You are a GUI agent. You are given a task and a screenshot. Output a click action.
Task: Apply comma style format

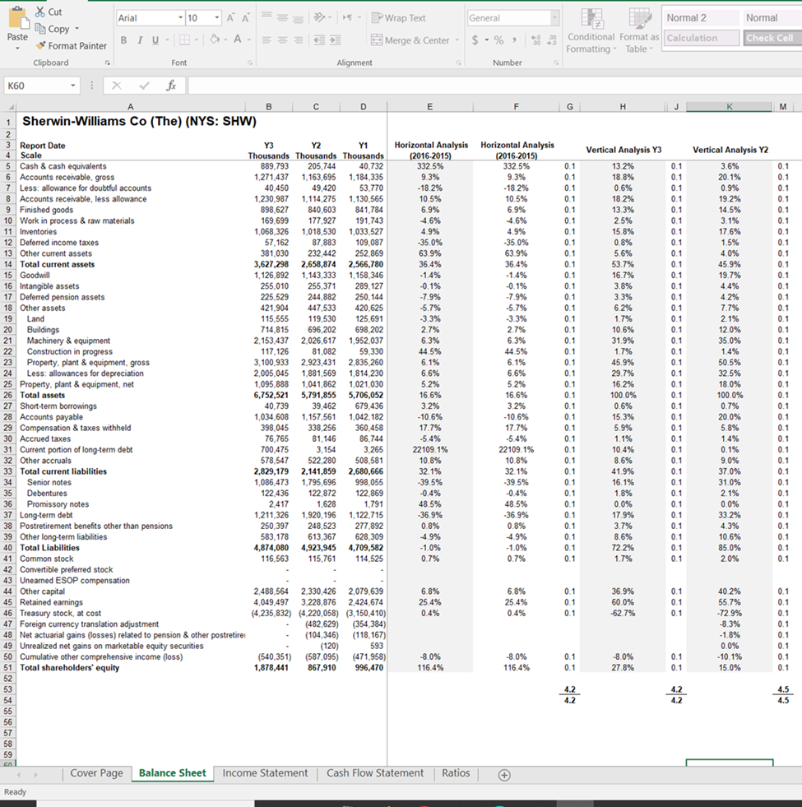[x=514, y=39]
